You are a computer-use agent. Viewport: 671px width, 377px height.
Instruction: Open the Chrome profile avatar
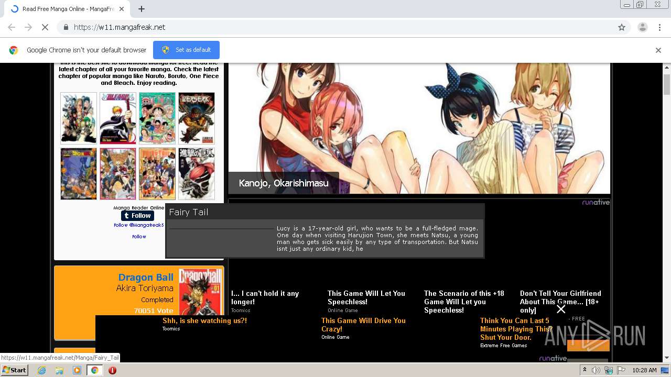(x=642, y=27)
